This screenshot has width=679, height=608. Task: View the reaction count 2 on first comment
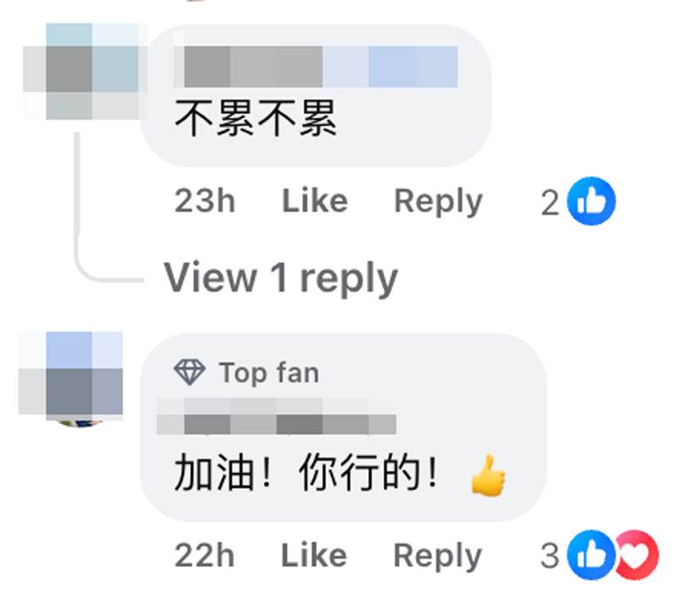pos(550,203)
